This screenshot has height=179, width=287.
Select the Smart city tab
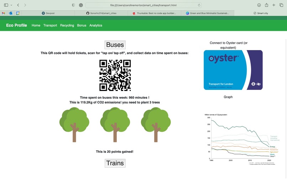[x=261, y=13]
